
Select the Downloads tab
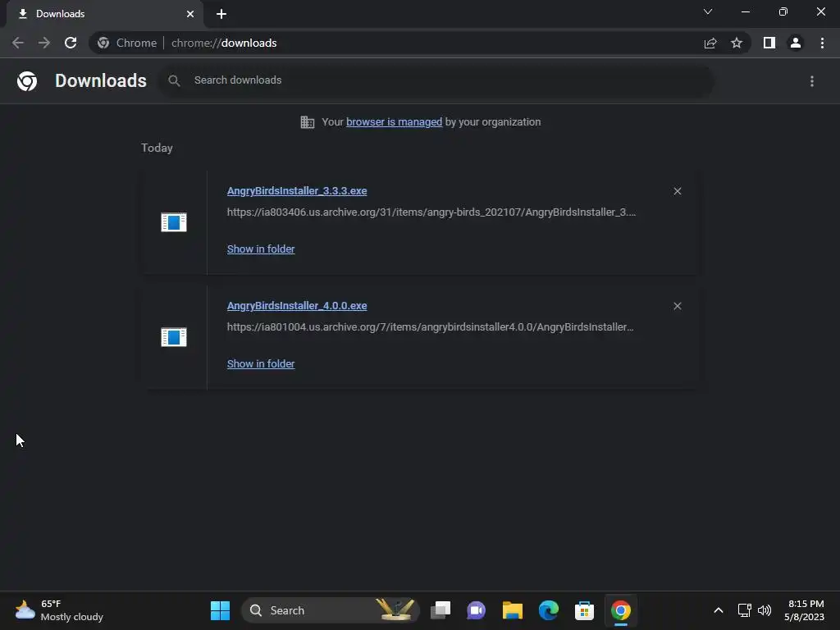click(104, 14)
